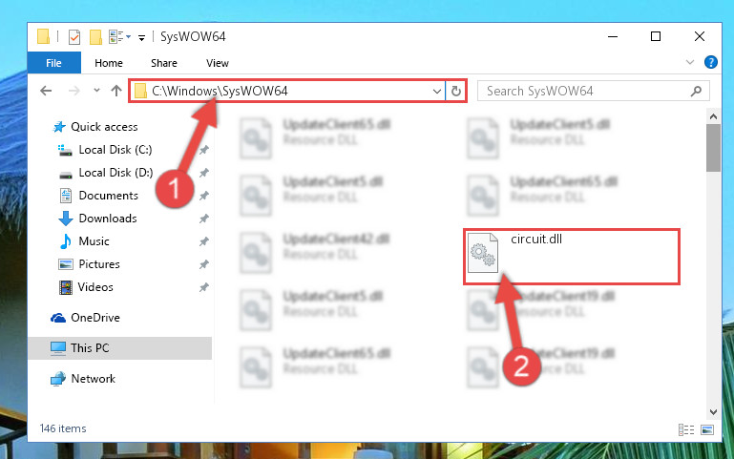734x459 pixels.
Task: Go up one folder level
Action: click(x=116, y=91)
